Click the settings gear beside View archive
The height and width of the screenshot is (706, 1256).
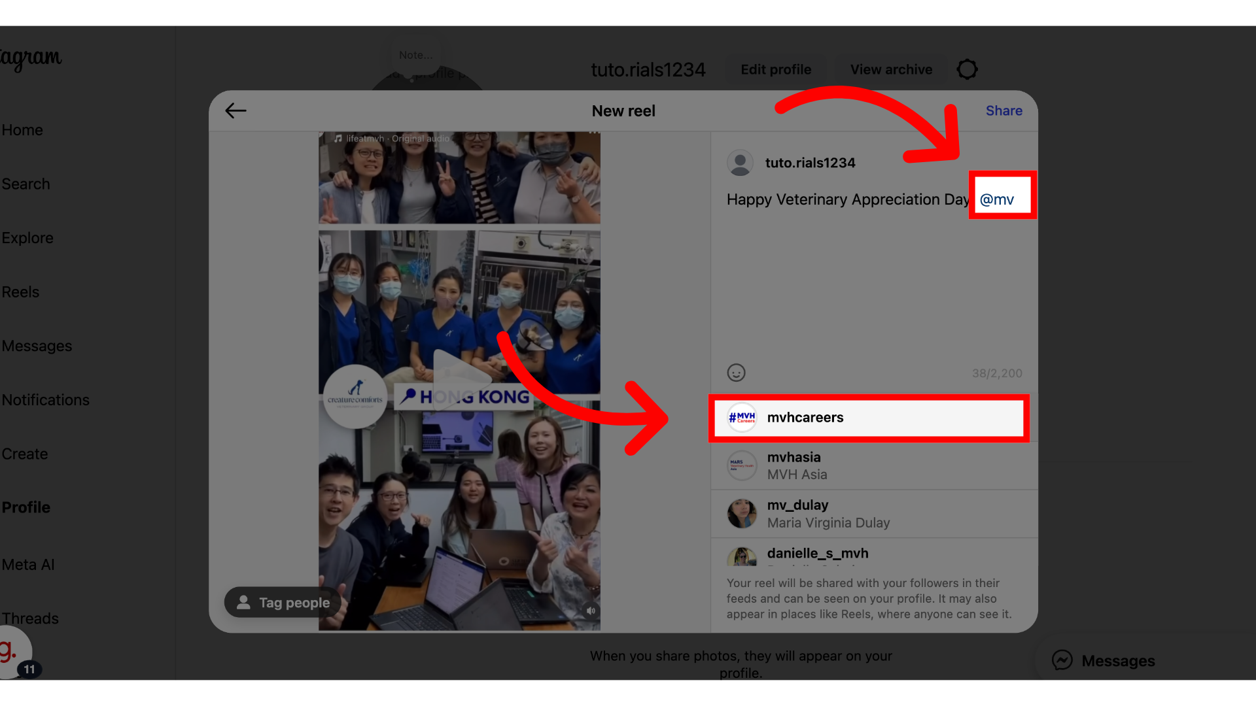(x=967, y=69)
